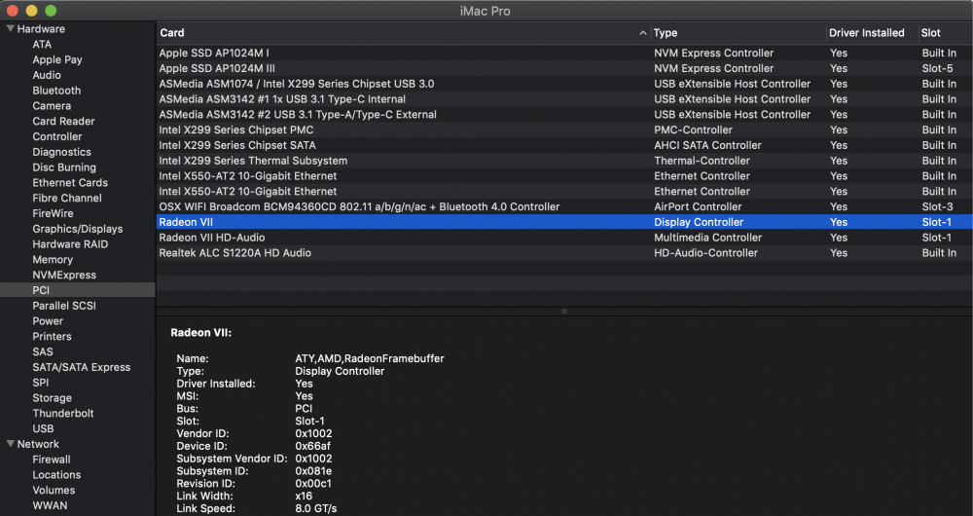Select ASMedia ASM3142 #2 External row
The width and height of the screenshot is (973, 516).
(x=564, y=114)
